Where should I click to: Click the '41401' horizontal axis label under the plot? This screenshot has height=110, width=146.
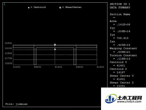[x=58, y=67]
